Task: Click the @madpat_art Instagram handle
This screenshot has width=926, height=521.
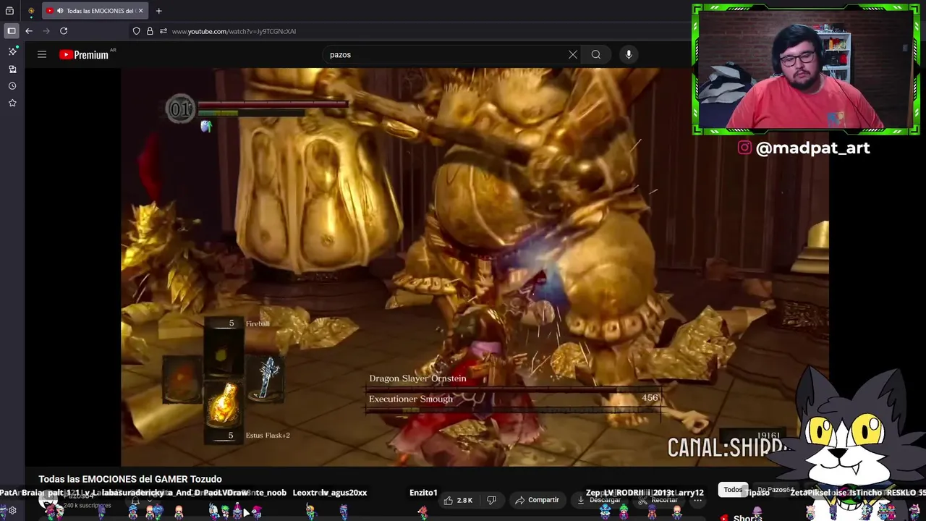Action: 803,148
